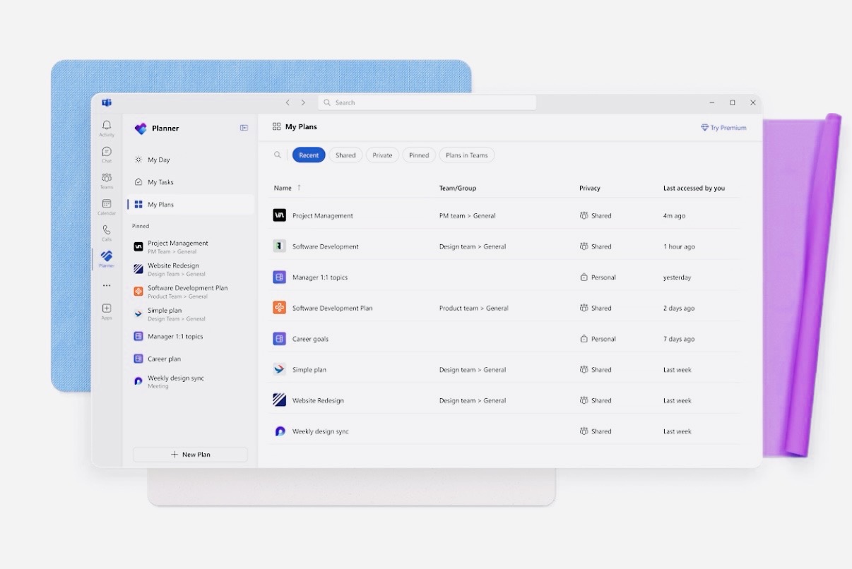Open pinned Software Development Plan in sidebar
852x569 pixels.
(190, 292)
